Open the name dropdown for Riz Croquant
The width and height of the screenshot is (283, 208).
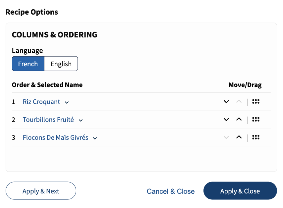point(67,102)
